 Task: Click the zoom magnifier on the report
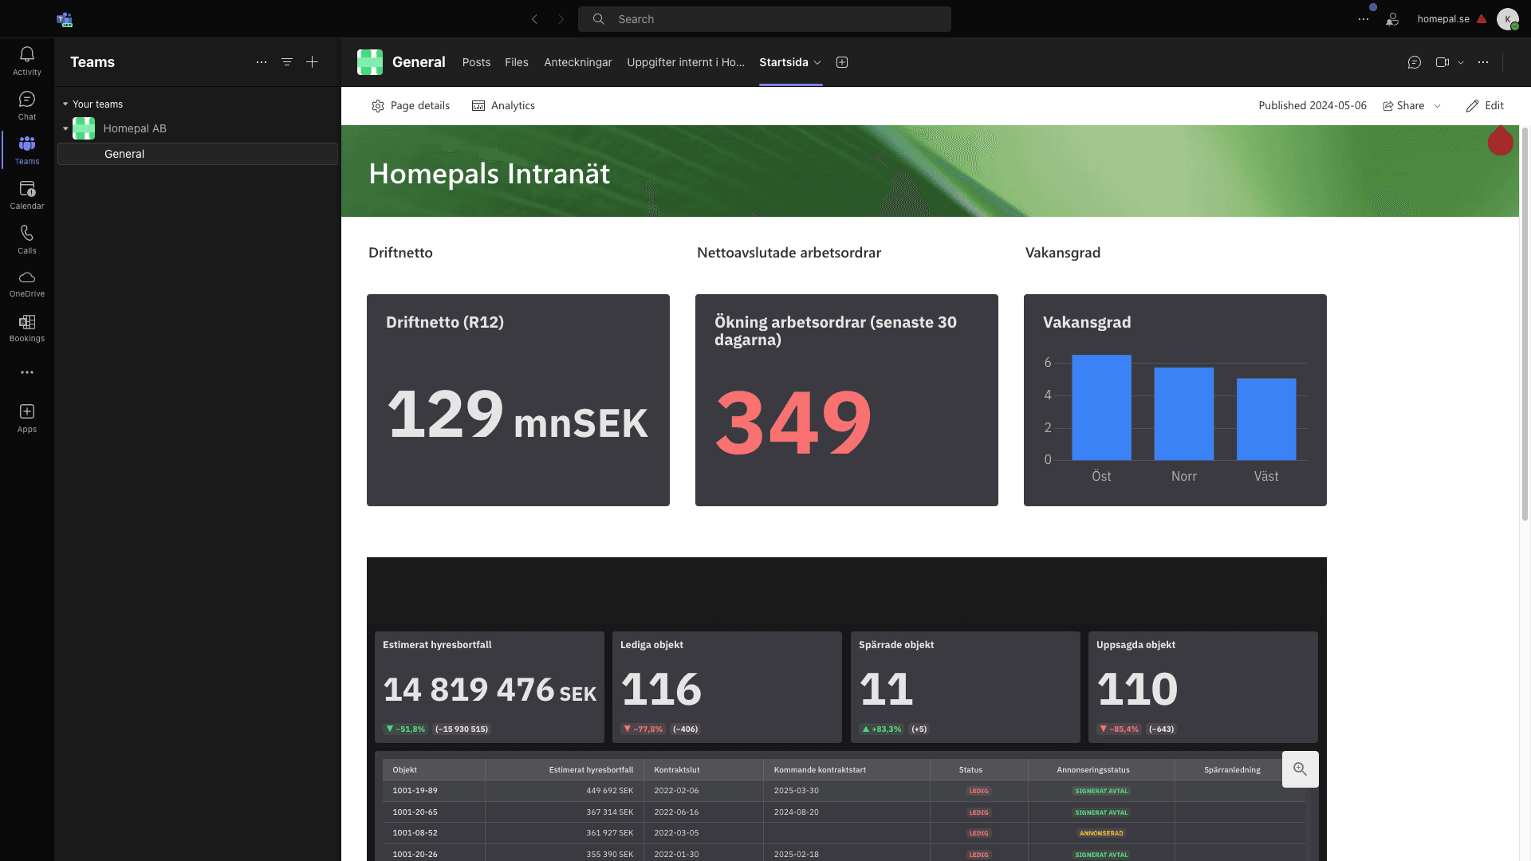(x=1300, y=769)
